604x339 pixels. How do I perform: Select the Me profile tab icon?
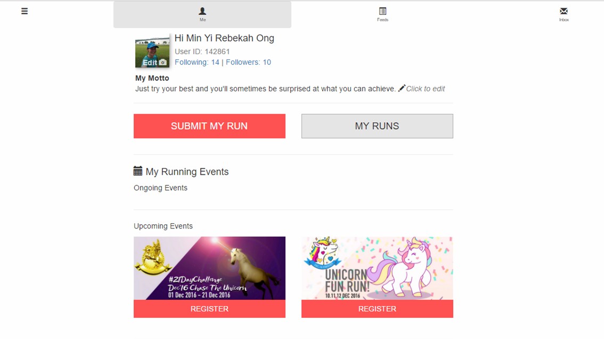pos(202,11)
